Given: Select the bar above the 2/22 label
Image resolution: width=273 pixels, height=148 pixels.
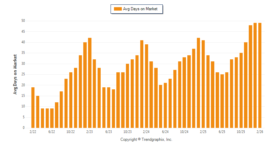Looking at the screenshot, I should [x=33, y=107].
